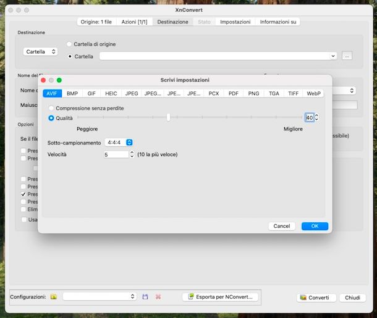This screenshot has width=377, height=318.
Task: Switch to the WebP format tab
Action: [x=313, y=93]
